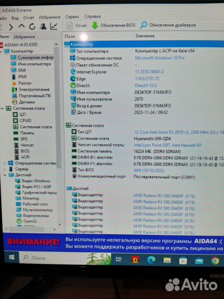The height and width of the screenshot is (299, 224).
Task: Click the Windows taskbar search box
Action: click(65, 258)
